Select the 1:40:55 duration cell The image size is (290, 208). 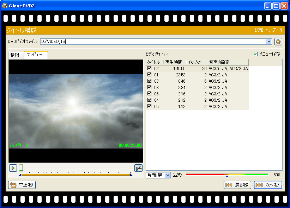coord(179,69)
